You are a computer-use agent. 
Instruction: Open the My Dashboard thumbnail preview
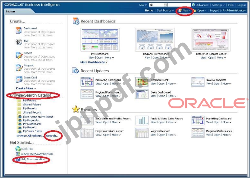pyautogui.click(x=100, y=40)
